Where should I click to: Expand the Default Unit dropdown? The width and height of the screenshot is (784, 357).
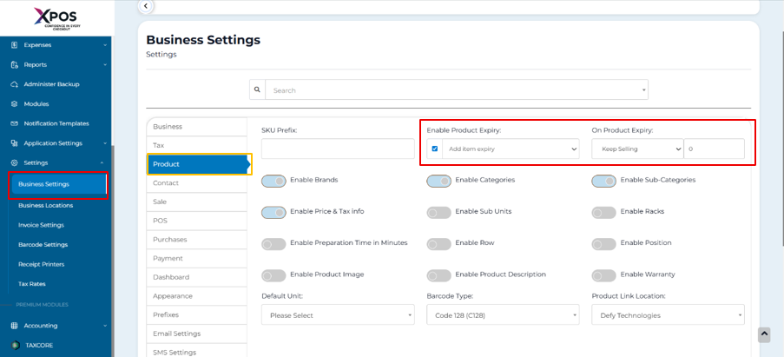(338, 315)
